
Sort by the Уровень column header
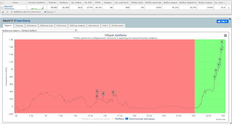tap(108, 3)
